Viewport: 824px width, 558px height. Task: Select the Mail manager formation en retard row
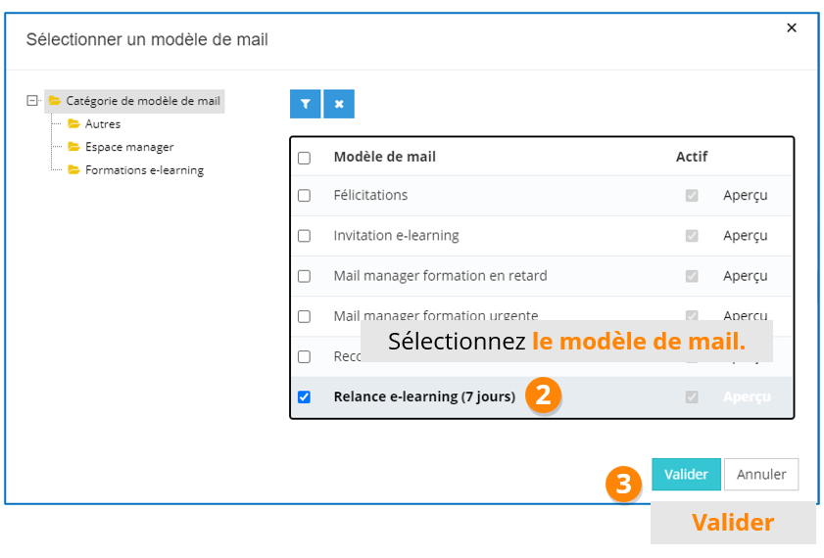pos(440,276)
